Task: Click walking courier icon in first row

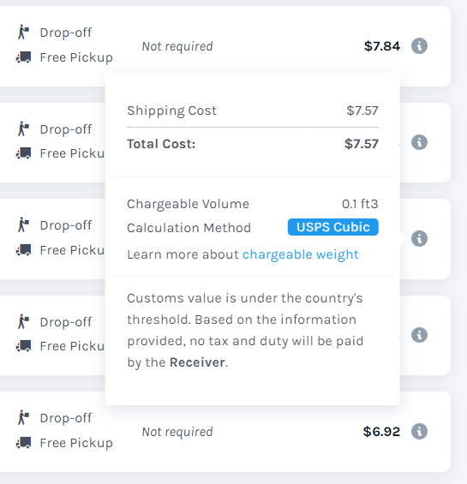Action: pos(23,32)
